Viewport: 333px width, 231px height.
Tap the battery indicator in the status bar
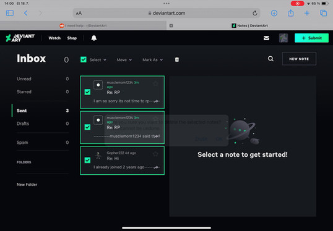325,3
